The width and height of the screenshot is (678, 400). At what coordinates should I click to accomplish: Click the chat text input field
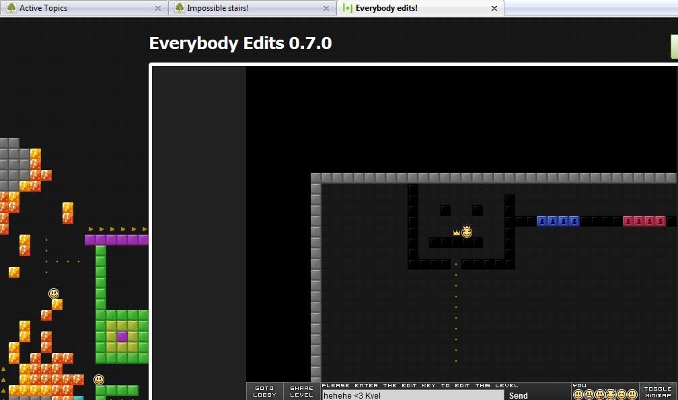click(412, 395)
